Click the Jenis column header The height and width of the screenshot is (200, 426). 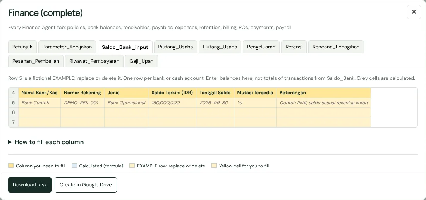(x=126, y=93)
